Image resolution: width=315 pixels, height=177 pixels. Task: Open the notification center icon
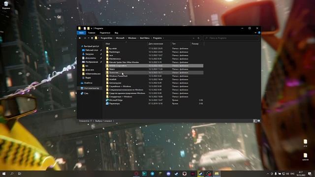pos(310,174)
